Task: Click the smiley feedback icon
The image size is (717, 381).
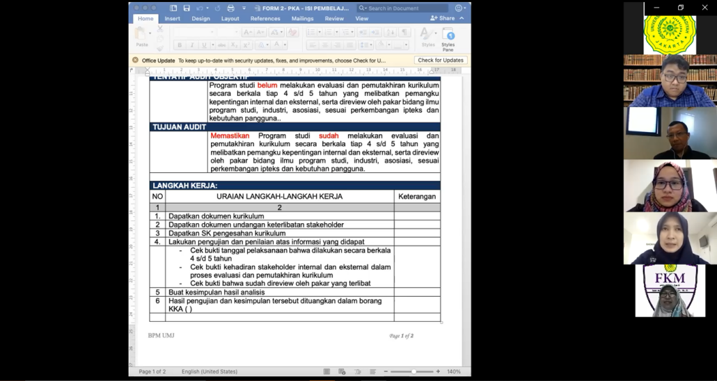Action: point(459,8)
